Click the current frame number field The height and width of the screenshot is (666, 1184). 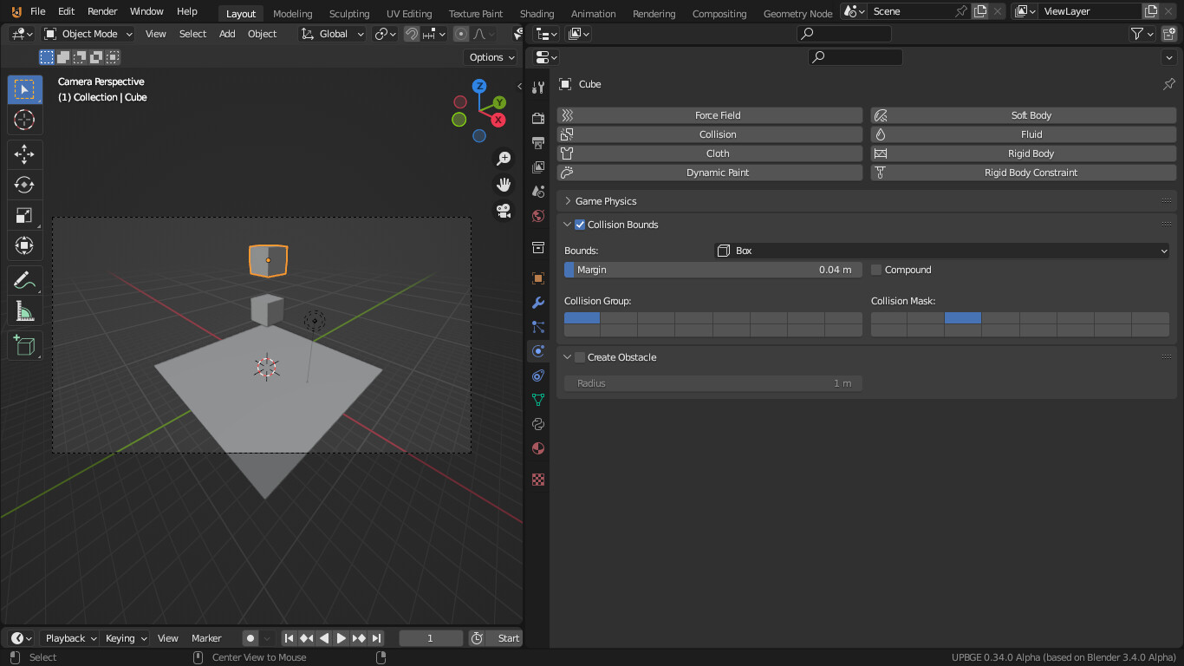tap(431, 638)
